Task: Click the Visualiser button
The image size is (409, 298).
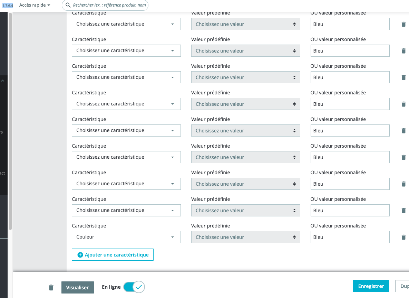Action: coord(77,287)
